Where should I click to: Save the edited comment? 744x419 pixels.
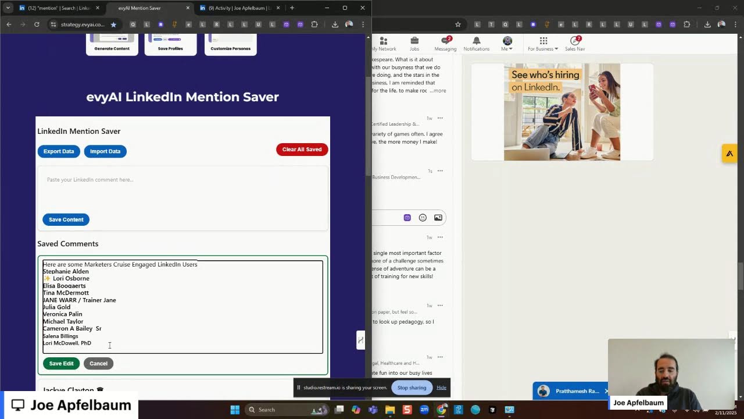click(61, 364)
